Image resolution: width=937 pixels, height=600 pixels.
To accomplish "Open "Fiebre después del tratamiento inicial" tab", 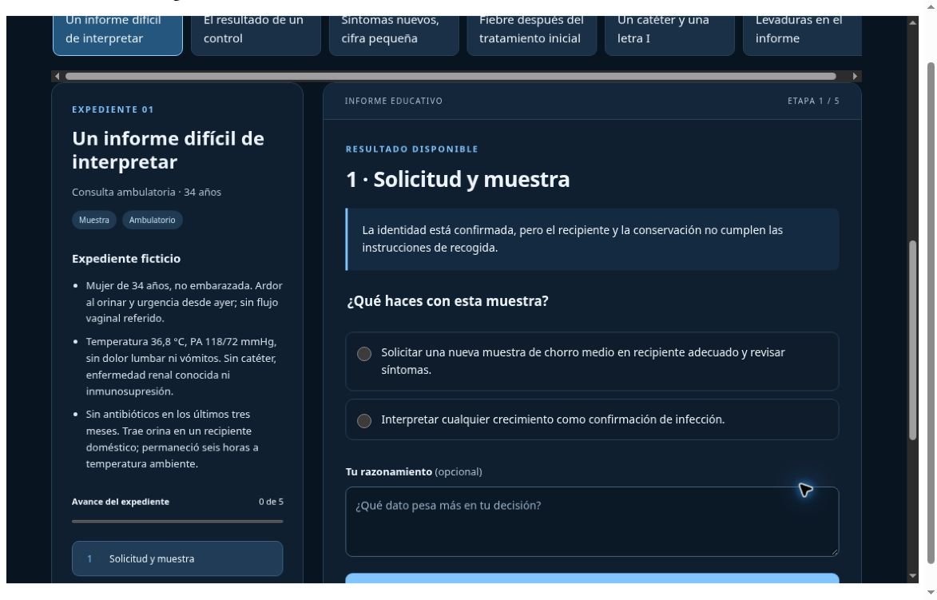I will (x=532, y=35).
